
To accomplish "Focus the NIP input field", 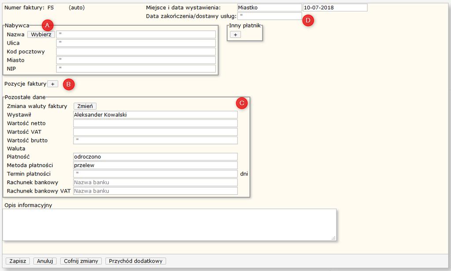I will click(136, 69).
